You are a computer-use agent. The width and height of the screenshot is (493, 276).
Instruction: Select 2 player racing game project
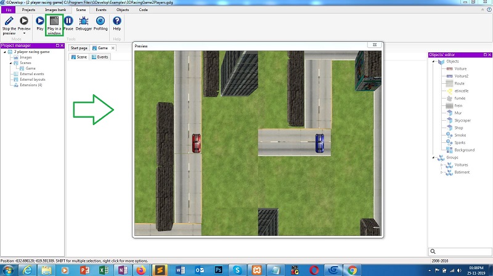coord(31,52)
